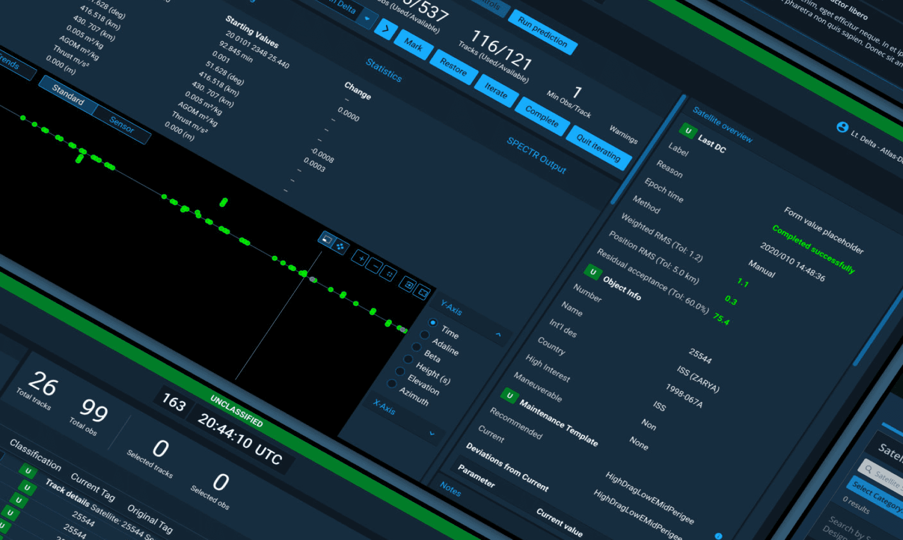
Task: Click the user avatar icon beside Lt. Delta
Action: click(842, 127)
